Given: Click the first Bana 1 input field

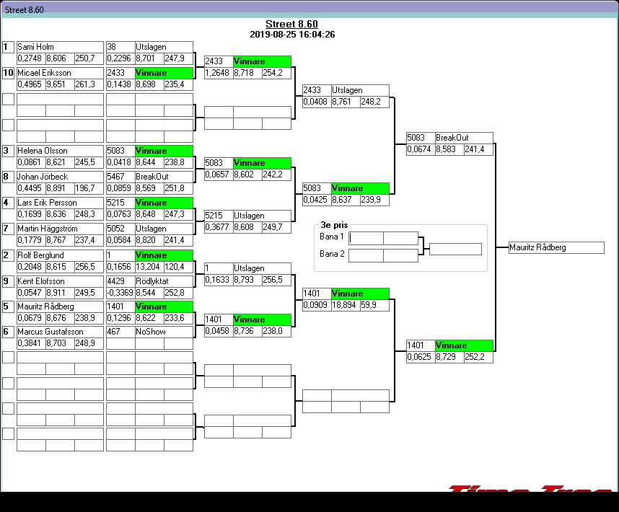Looking at the screenshot, I should point(366,239).
